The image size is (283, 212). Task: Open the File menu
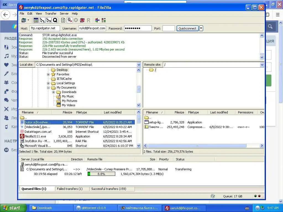click(22, 14)
